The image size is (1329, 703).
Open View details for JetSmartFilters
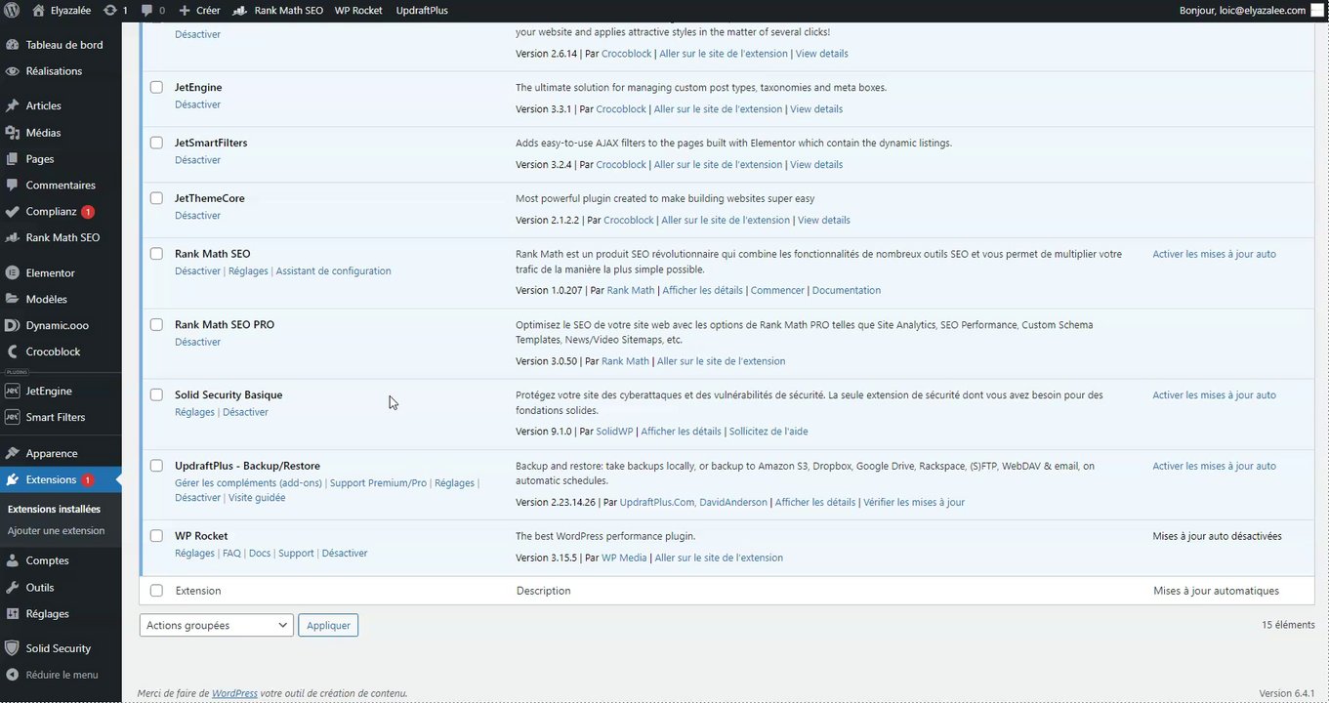coord(816,165)
